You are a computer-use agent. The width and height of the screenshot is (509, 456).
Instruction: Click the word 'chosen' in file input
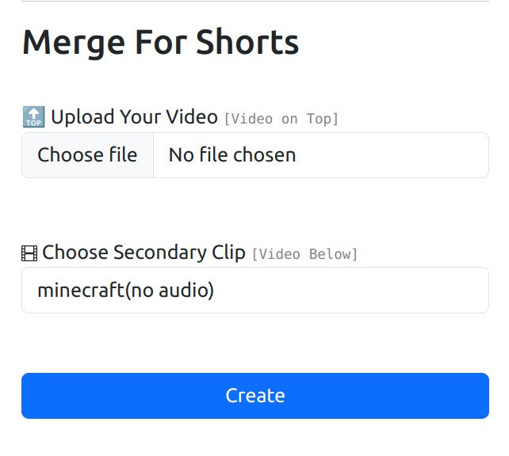click(x=265, y=155)
